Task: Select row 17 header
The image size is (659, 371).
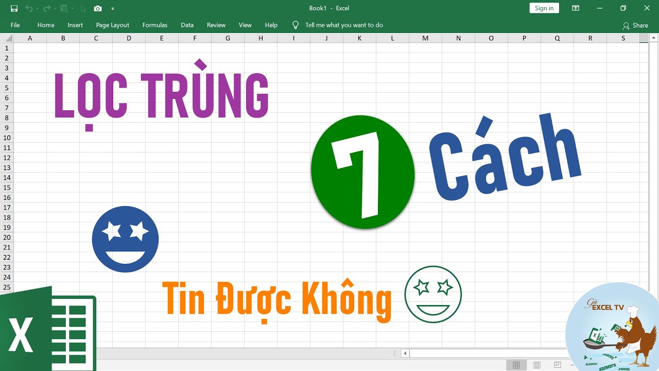Action: [7, 208]
